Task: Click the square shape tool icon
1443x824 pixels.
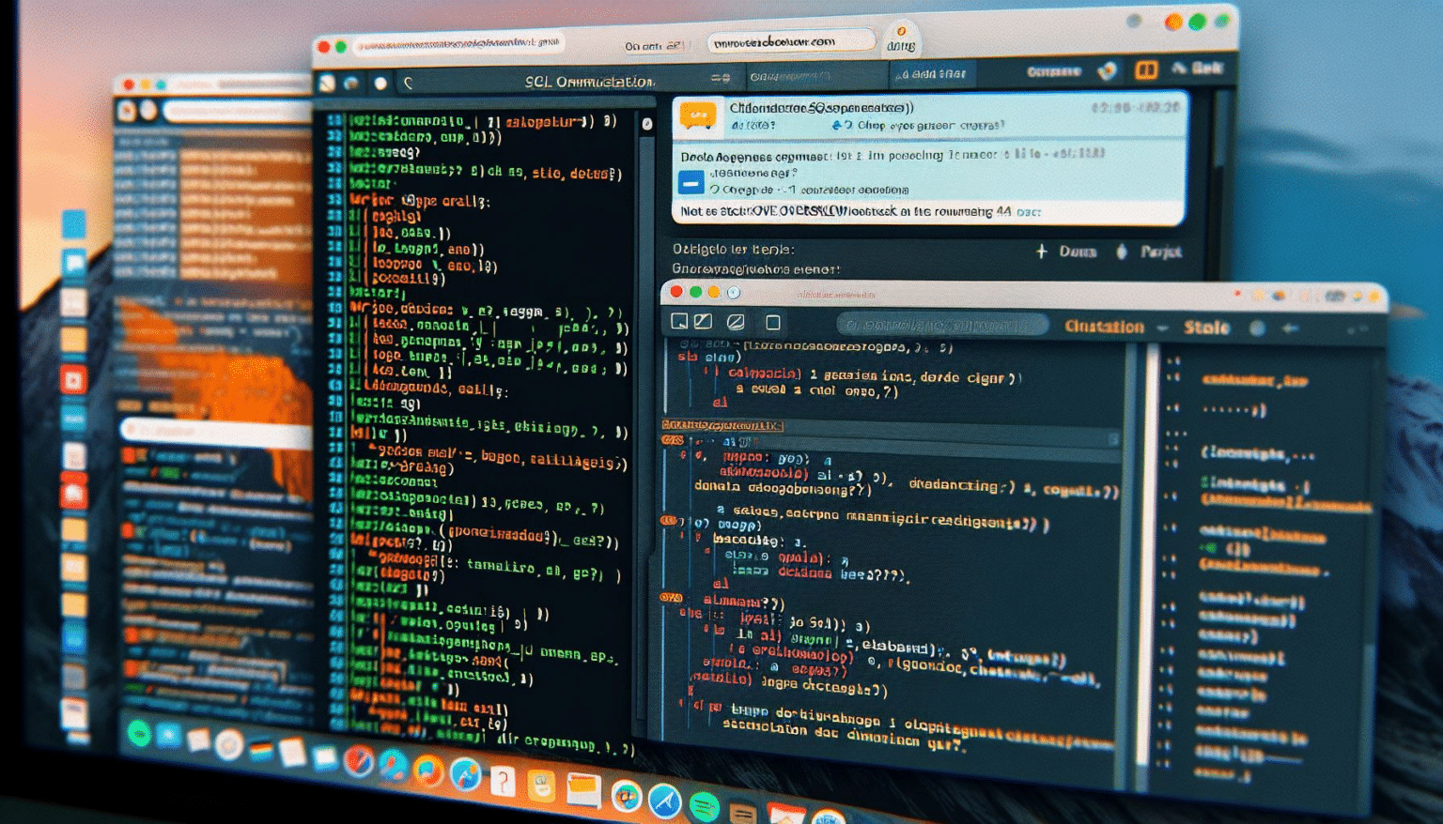Action: click(771, 322)
